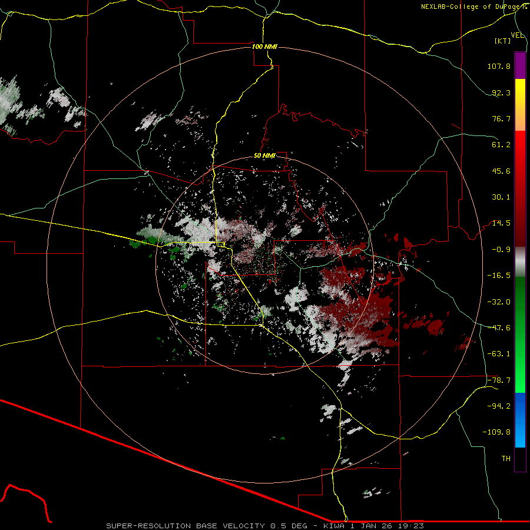Click the 50 NMI range ring label

pos(264,156)
